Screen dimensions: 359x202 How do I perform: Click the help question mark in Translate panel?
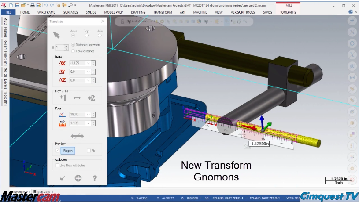pyautogui.click(x=95, y=178)
